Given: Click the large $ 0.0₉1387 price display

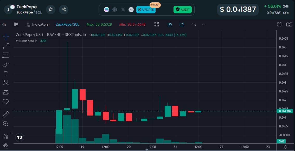Looking at the screenshot, I should coord(238,9).
